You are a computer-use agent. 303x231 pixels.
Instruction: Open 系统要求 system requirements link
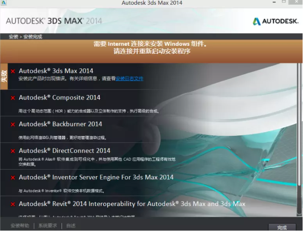(48, 226)
